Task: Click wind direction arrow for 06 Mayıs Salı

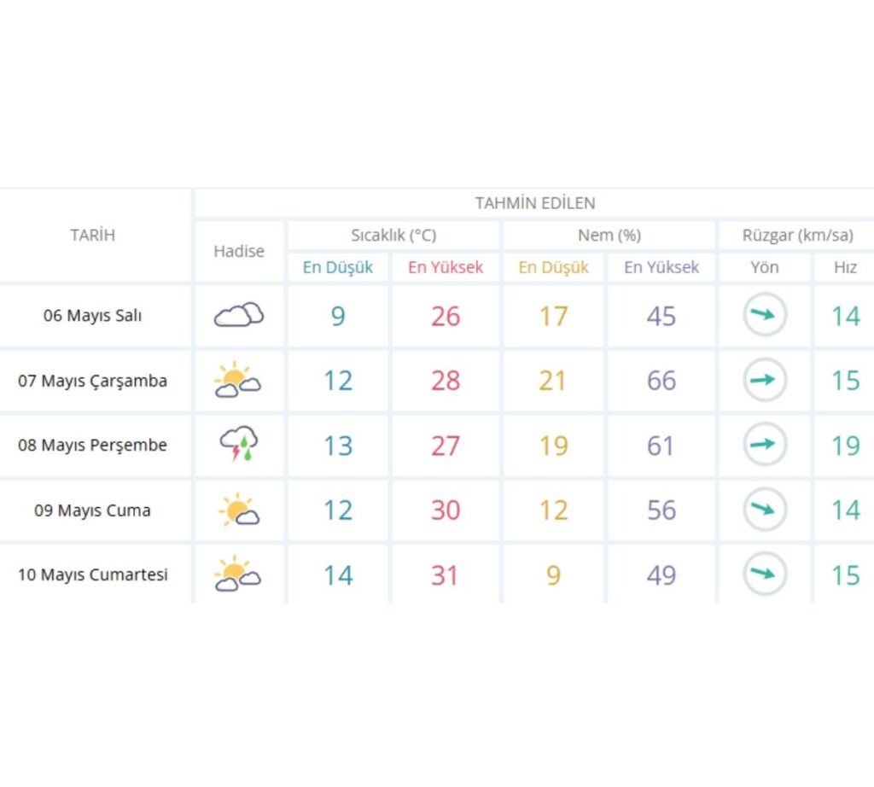Action: 764,316
